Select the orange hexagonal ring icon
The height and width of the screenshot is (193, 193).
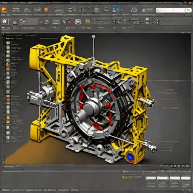[88, 21]
